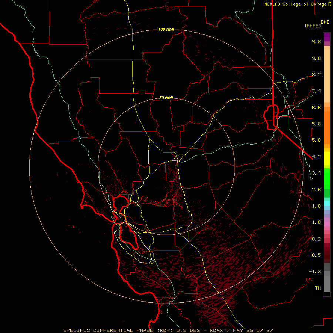Select the 3.4 scale value

[x=316, y=173]
